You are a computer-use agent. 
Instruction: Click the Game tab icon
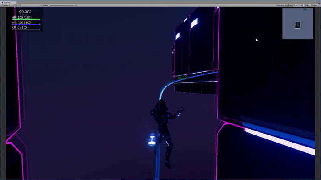(x=3, y=2)
